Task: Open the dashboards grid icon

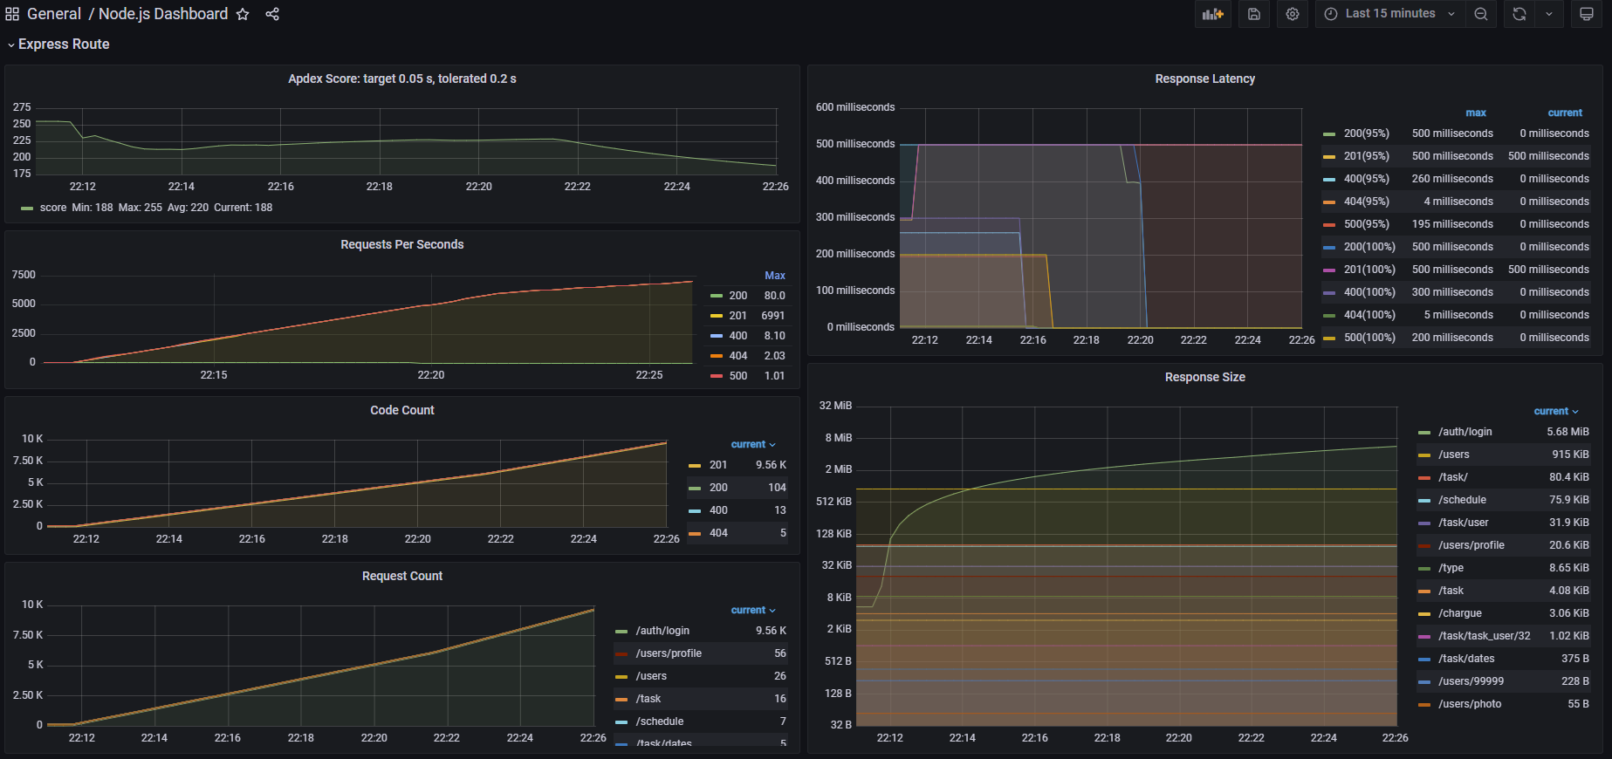Action: pyautogui.click(x=12, y=14)
